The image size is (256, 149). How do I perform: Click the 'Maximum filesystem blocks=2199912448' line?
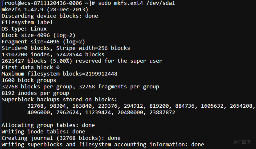tap(59, 74)
